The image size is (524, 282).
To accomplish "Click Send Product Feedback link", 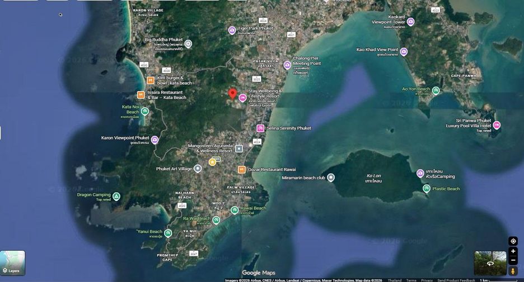I will 456,280.
